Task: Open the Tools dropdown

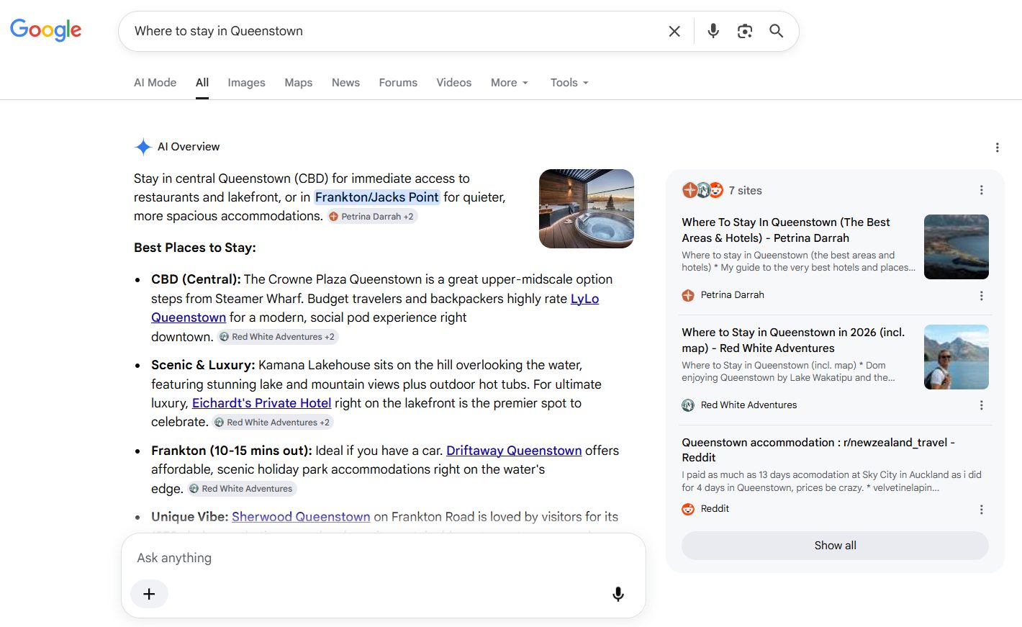Action: point(569,83)
